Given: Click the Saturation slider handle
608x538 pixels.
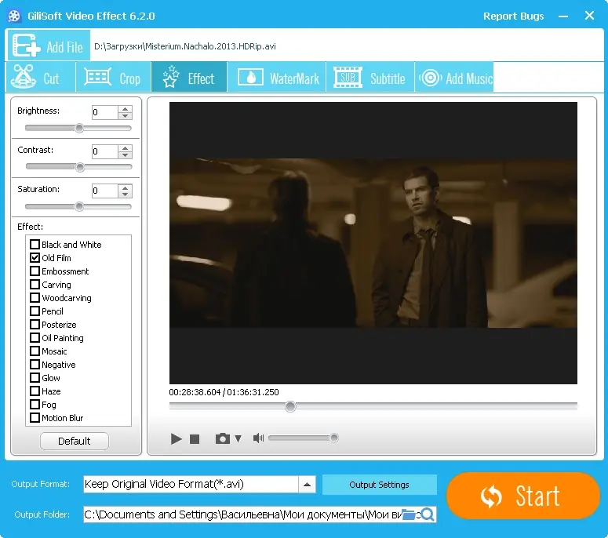Looking at the screenshot, I should coord(79,206).
